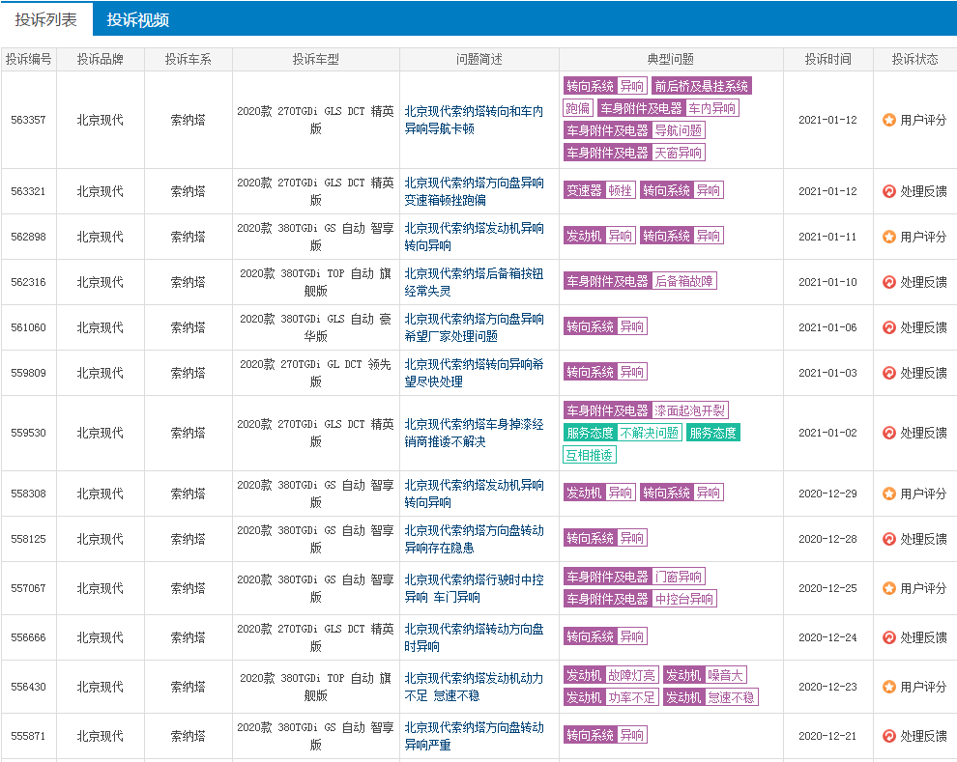Click the 用户评分 icon in row 558308
Screen dimensions: 957x762
click(x=889, y=494)
